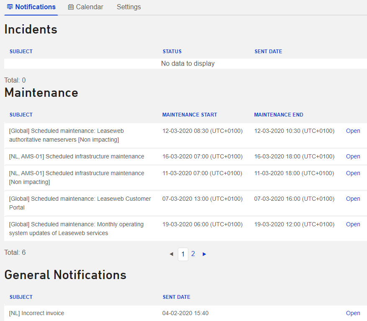Screen dimensions: 367x321
Task: Sort General Notifications by Subject column
Action: [21, 297]
